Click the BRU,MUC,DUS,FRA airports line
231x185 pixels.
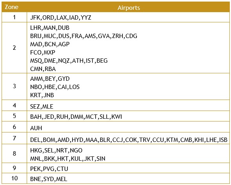pos(84,36)
